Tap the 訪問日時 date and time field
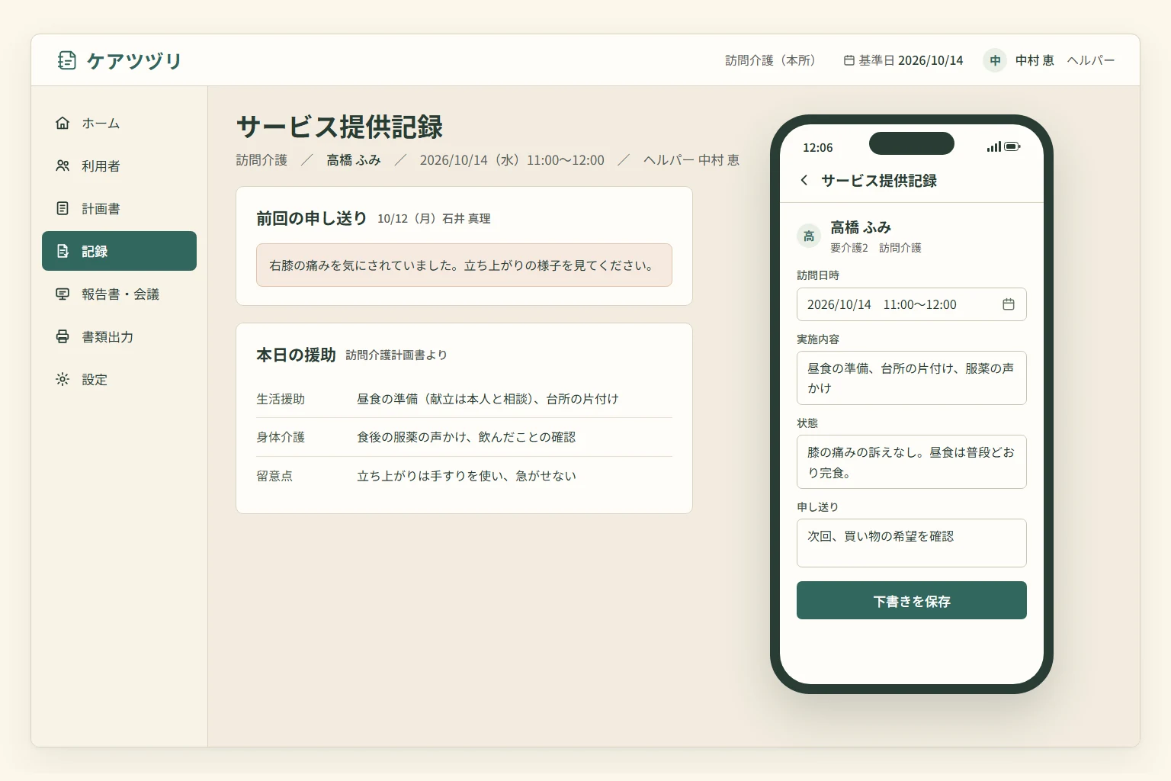This screenshot has height=781, width=1171. pos(912,304)
